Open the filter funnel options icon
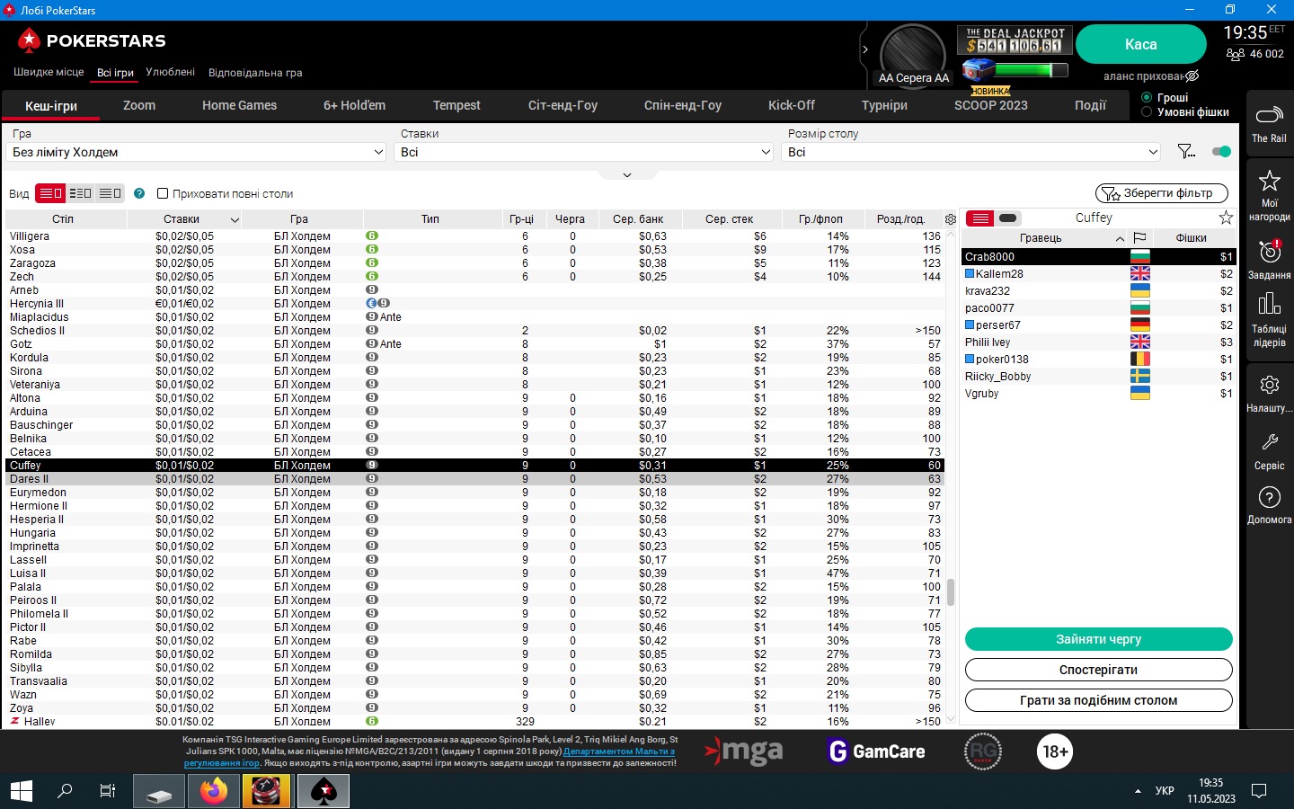 (x=1186, y=152)
